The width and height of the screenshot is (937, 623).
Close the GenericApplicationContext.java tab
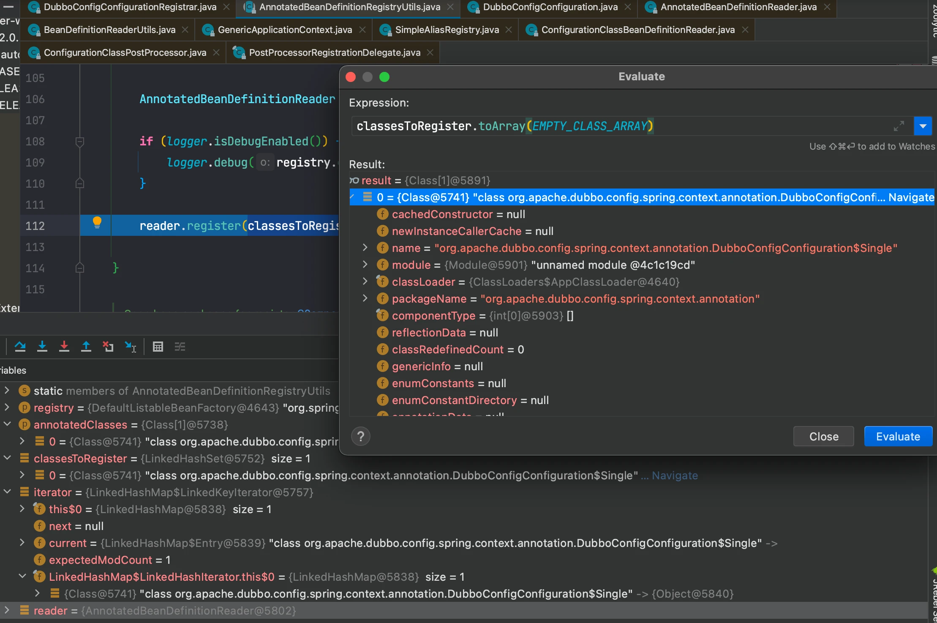[x=362, y=30]
